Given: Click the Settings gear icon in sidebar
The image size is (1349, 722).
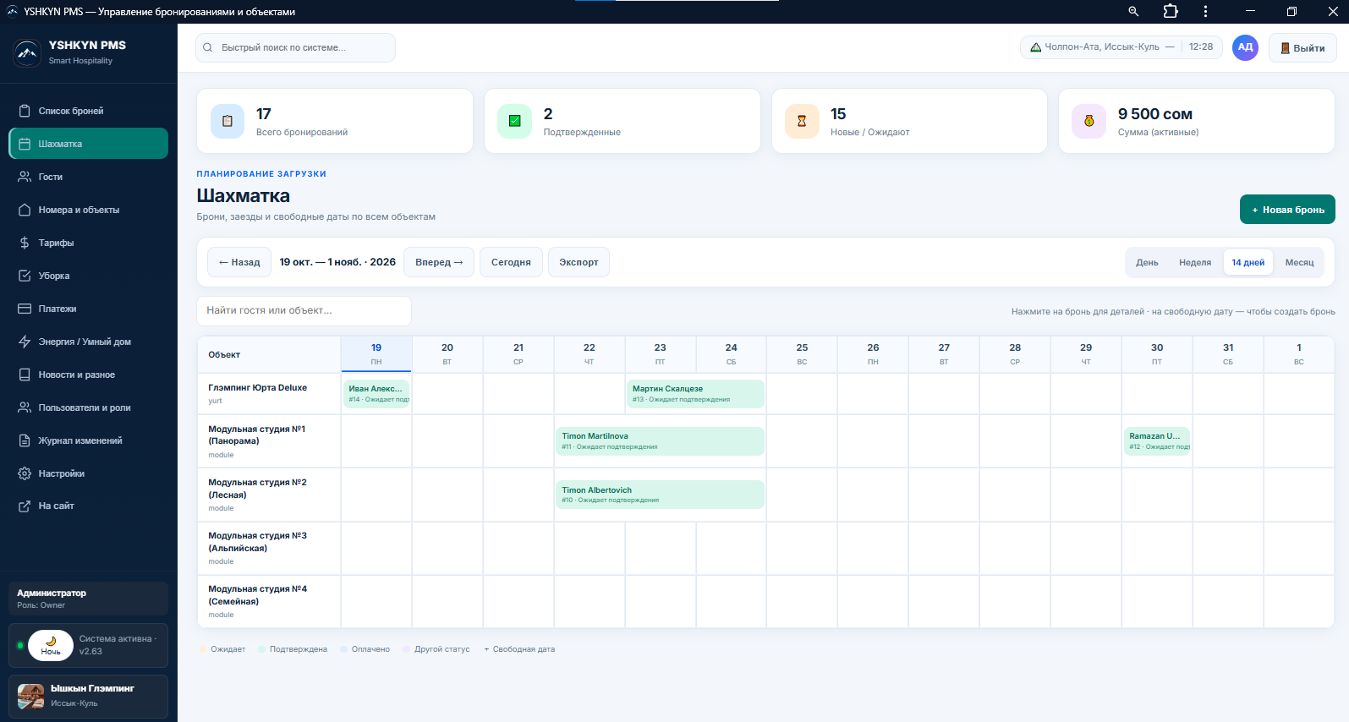Looking at the screenshot, I should coord(25,473).
